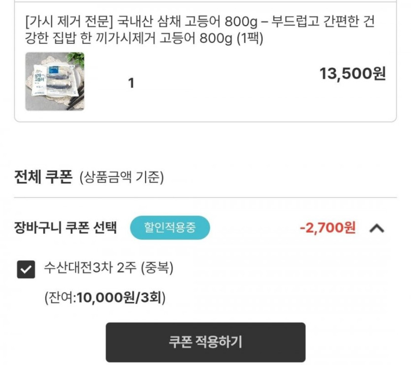
Task: Click the (중복) tag next to the coupon name
Action: pos(157,268)
